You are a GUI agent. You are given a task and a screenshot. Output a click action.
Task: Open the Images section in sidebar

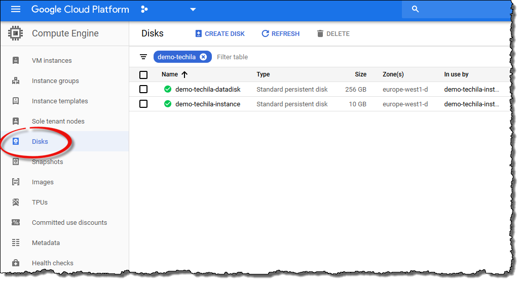(x=43, y=182)
